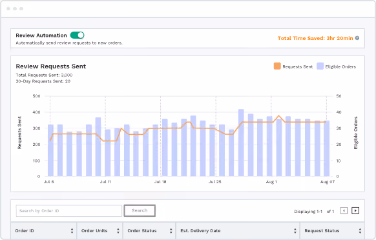Click the Total Requests Sent: 3,000 text
Viewport: 376px width, 240px height.
pos(44,75)
